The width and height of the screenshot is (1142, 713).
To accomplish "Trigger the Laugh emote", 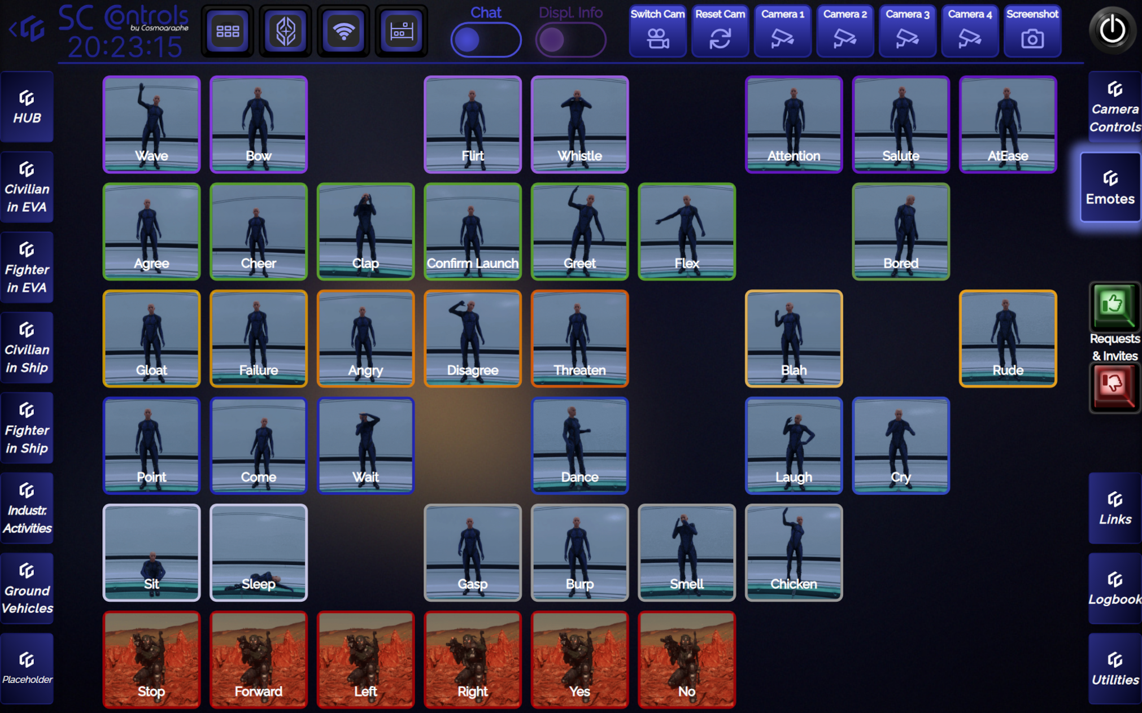I will tap(794, 445).
